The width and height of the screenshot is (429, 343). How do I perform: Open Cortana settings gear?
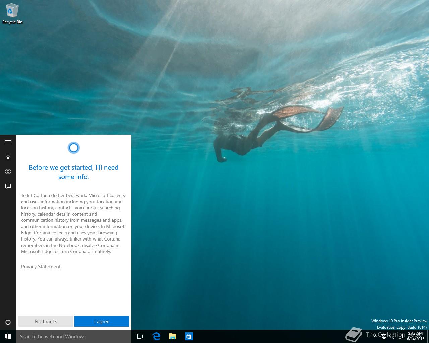point(8,171)
